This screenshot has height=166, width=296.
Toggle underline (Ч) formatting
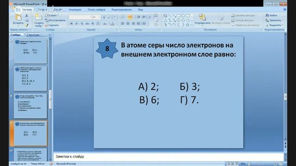point(82,24)
